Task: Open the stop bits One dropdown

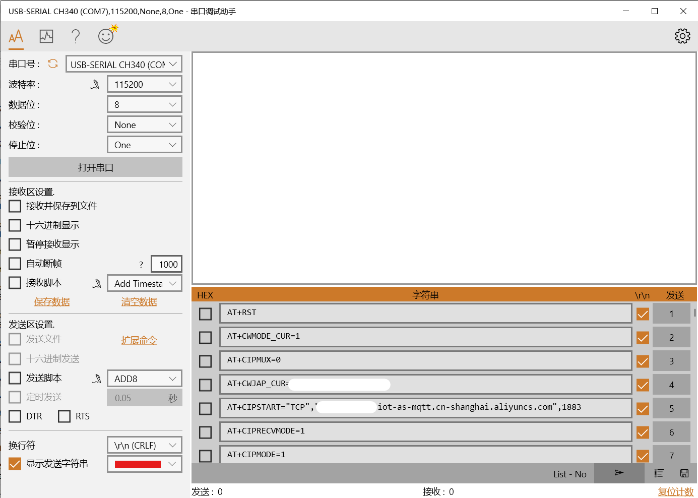Action: coord(144,145)
